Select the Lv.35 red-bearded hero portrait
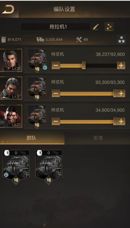This screenshot has width=130, height=228. pos(11,116)
